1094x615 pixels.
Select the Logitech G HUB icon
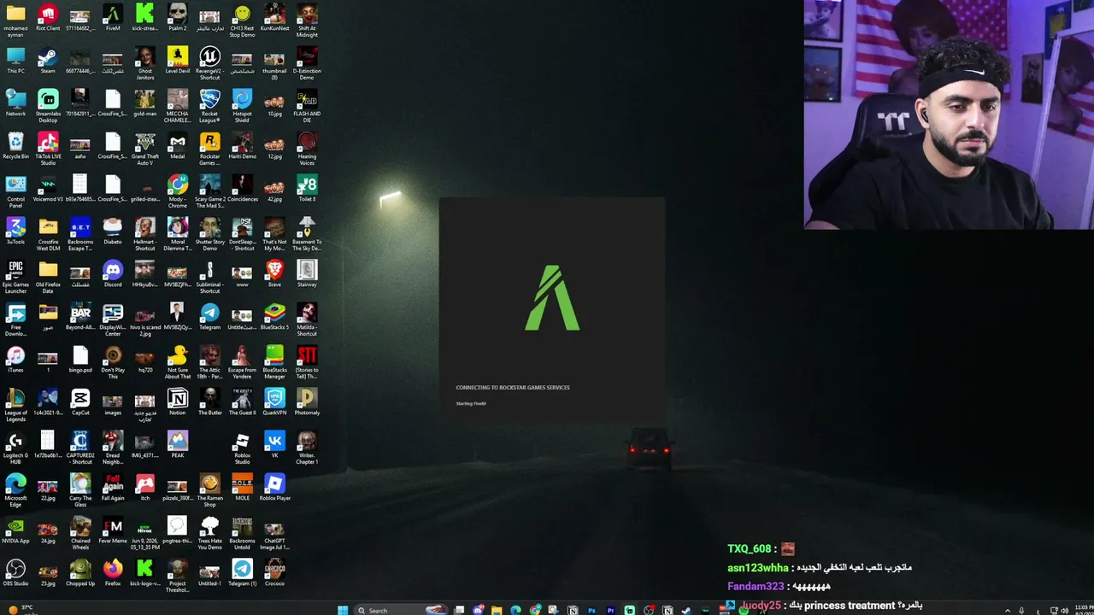click(x=15, y=448)
